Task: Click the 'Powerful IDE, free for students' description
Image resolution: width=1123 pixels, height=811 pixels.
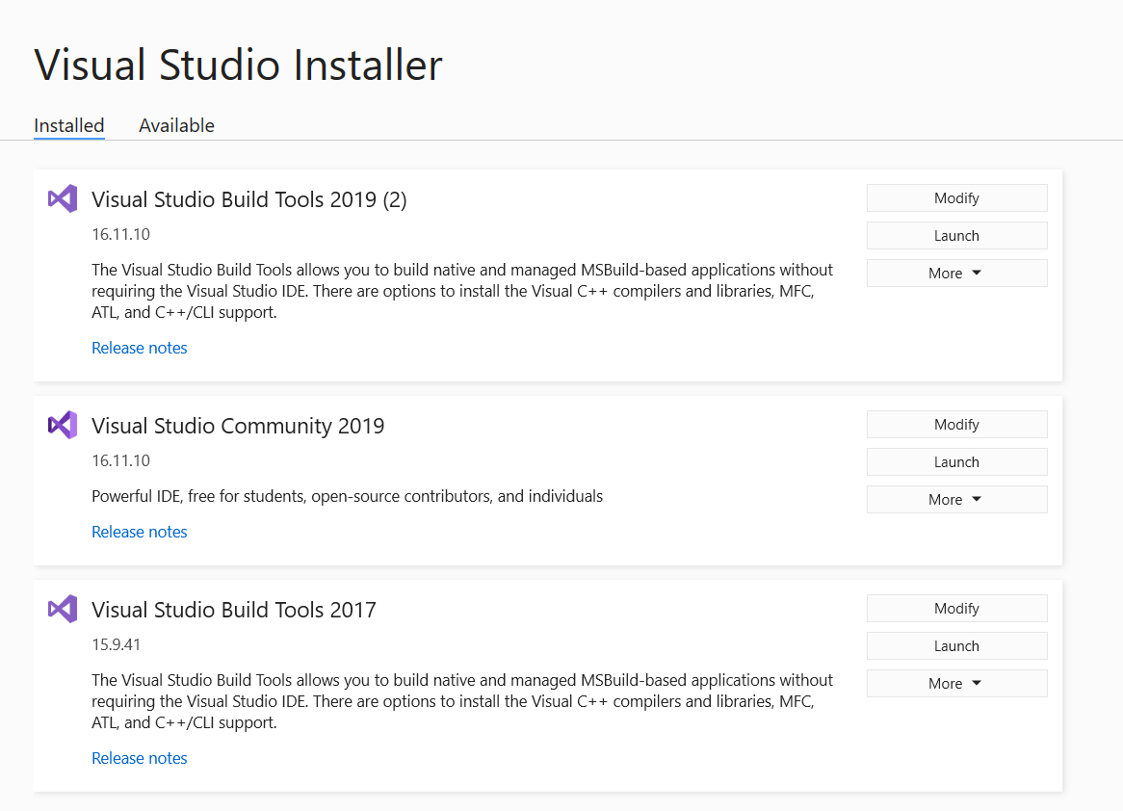Action: pos(348,496)
